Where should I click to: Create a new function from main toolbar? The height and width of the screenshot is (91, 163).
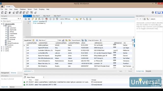(28, 12)
